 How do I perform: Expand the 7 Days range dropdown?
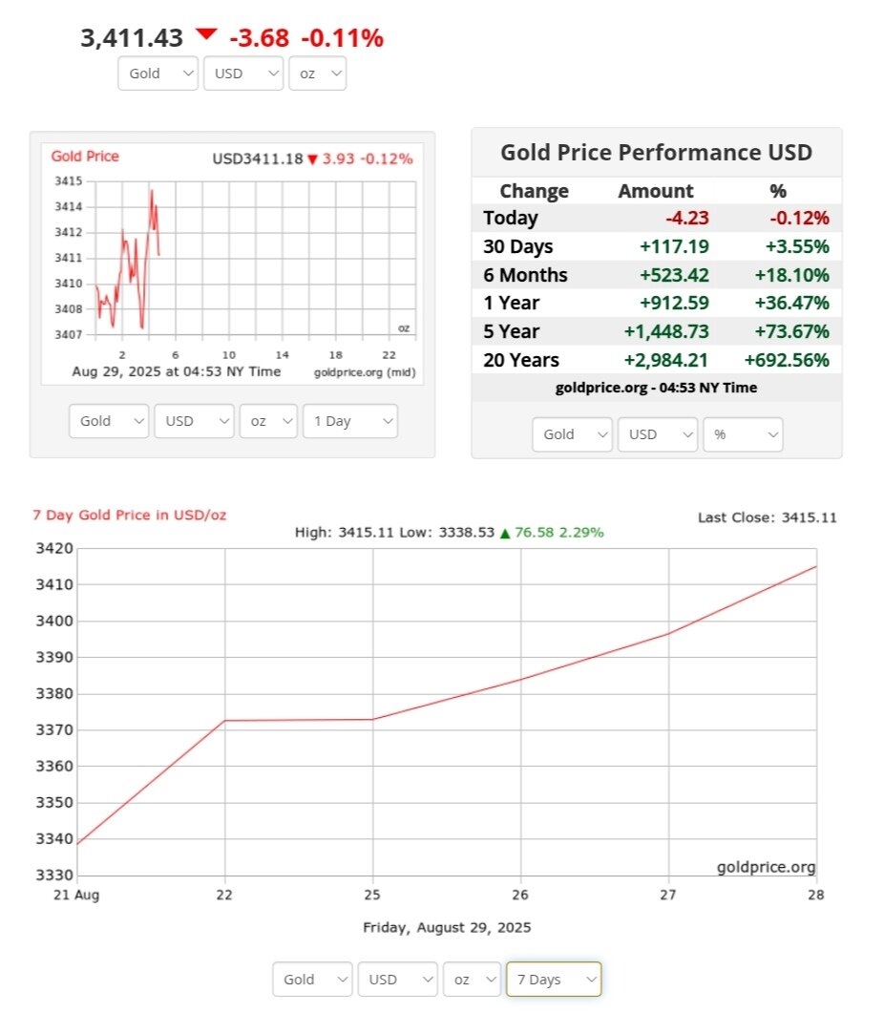click(553, 980)
